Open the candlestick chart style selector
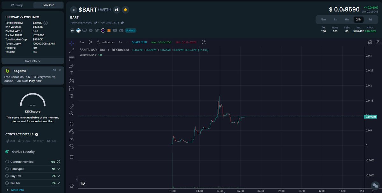The height and width of the screenshot is (193, 382). click(90, 42)
